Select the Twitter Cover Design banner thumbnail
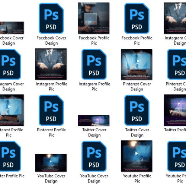The width and height of the screenshot is (186, 186). (94, 121)
